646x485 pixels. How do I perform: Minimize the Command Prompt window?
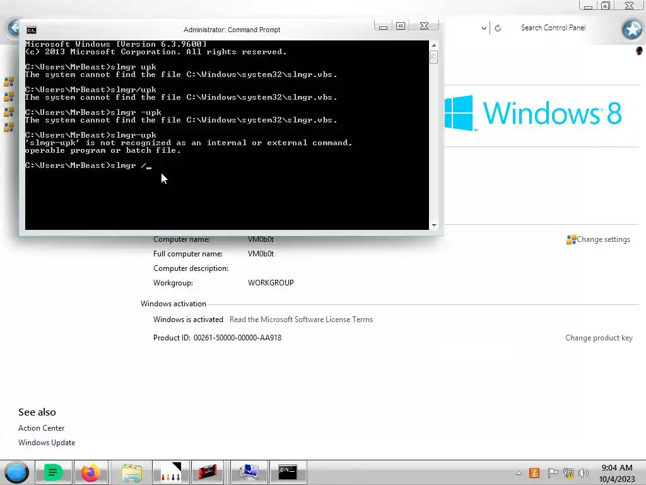click(x=383, y=26)
